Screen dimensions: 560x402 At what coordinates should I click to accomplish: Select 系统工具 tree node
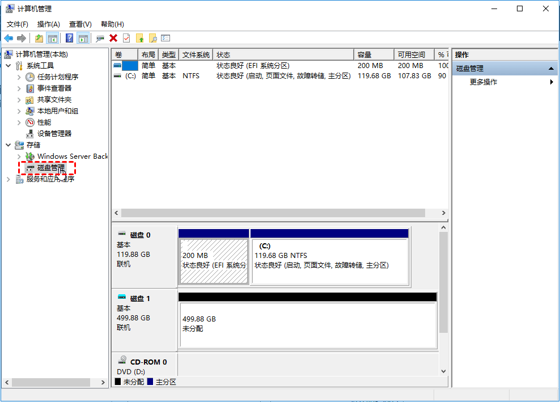40,66
